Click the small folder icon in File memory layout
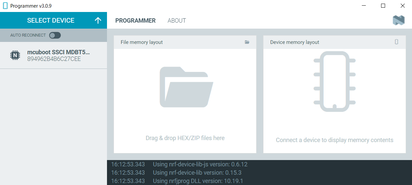412x185 pixels. pos(247,42)
